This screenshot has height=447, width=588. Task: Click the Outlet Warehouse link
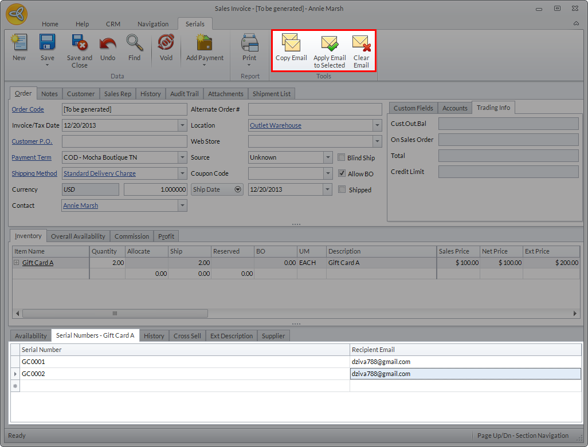(x=275, y=125)
